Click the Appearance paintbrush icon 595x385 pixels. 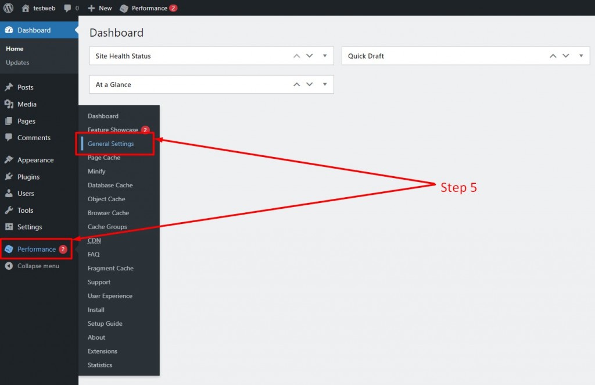9,160
